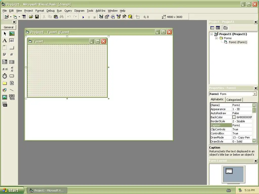Image resolution: width=259 pixels, height=194 pixels.
Task: Click the Open Project toolbar icon
Action: [x=31, y=17]
